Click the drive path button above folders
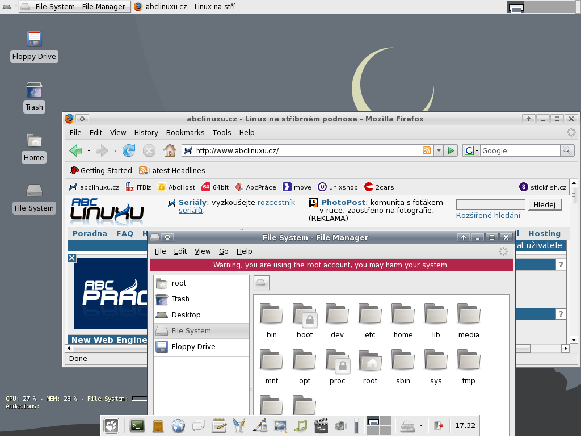 click(x=261, y=283)
